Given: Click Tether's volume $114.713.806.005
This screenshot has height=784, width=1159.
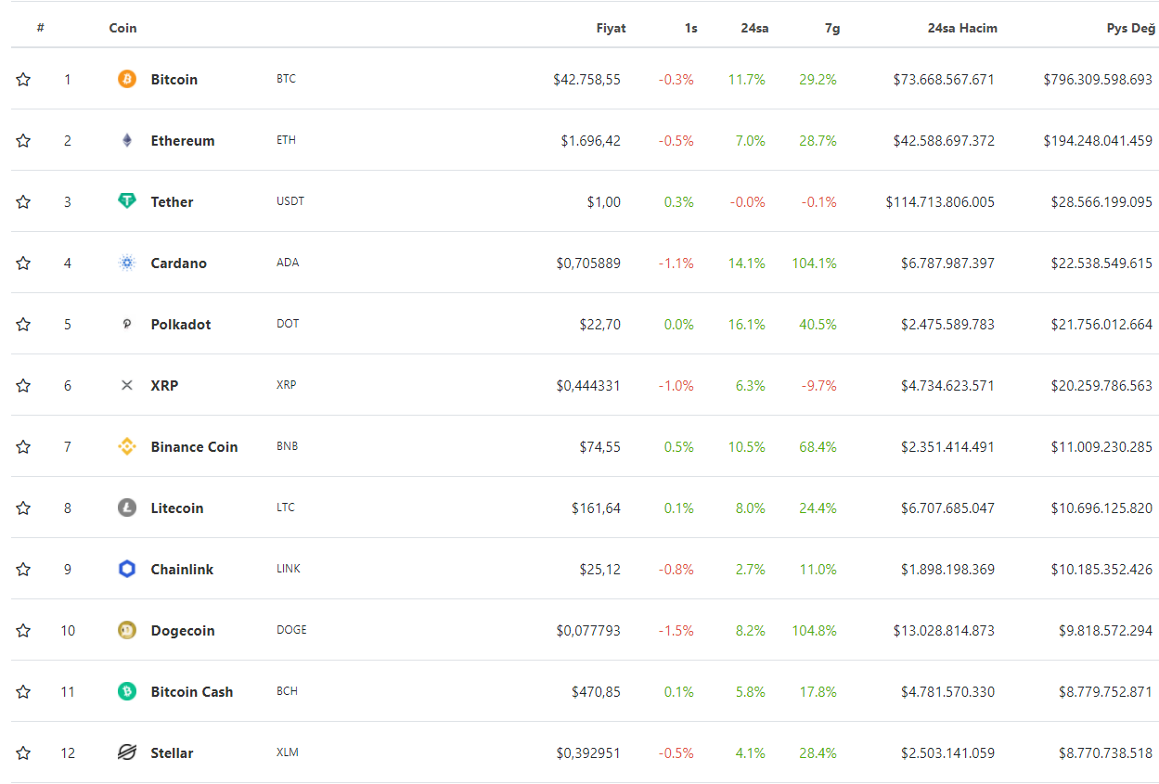Looking at the screenshot, I should pyautogui.click(x=940, y=202).
